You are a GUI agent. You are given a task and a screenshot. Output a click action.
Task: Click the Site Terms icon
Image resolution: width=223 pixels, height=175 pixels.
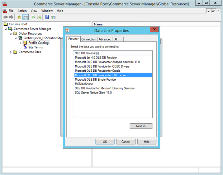(x=25, y=47)
